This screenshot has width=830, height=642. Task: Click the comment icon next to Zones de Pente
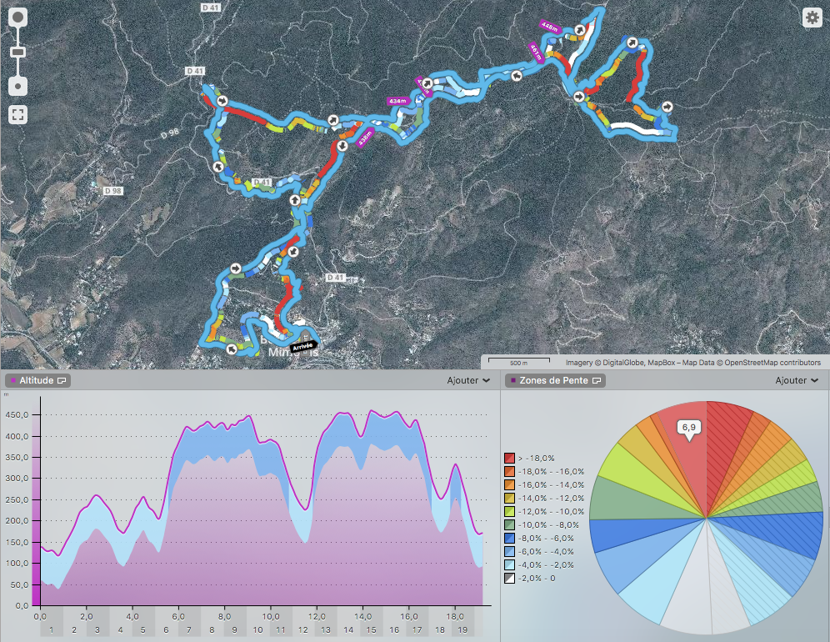pyautogui.click(x=597, y=381)
